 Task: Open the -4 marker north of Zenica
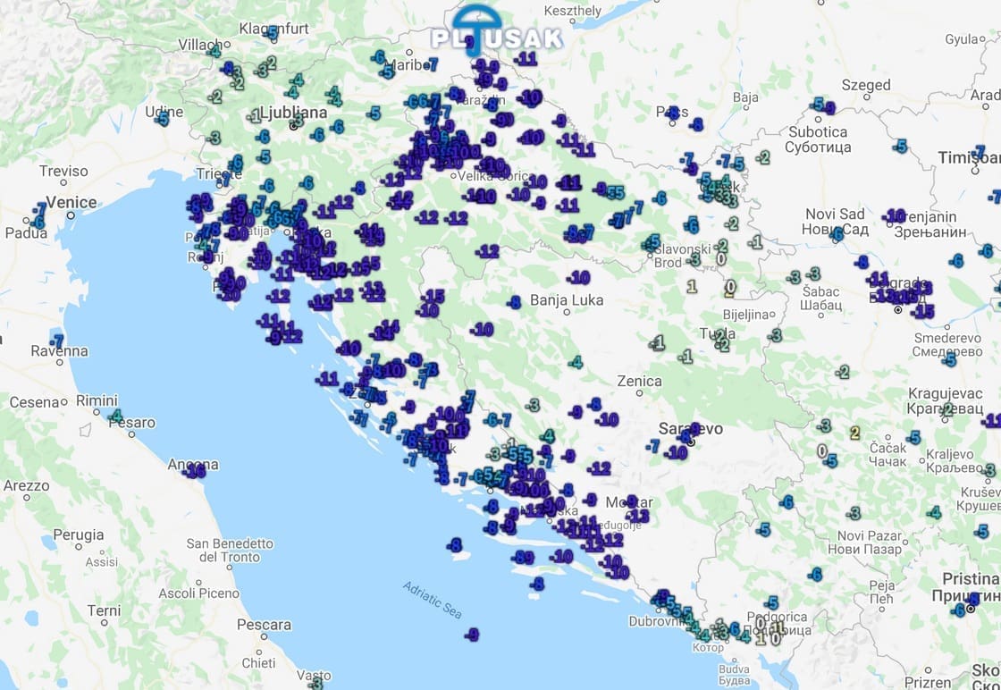(x=576, y=362)
